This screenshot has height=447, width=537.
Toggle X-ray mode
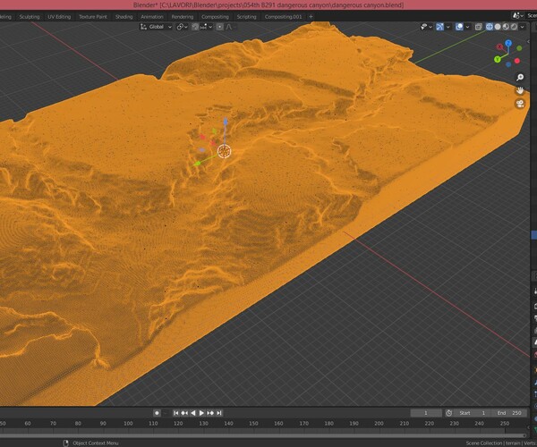click(x=479, y=27)
